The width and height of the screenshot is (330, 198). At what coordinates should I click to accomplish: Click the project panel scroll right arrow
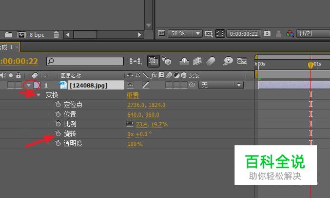pyautogui.click(x=139, y=34)
